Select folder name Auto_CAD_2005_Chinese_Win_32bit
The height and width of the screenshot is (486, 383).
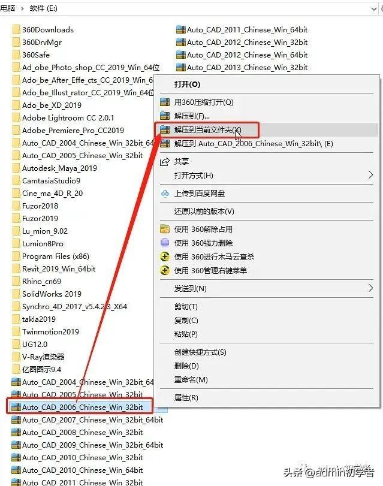[x=83, y=156]
